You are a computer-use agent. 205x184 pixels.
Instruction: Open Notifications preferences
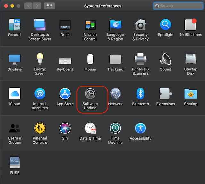[x=191, y=25]
